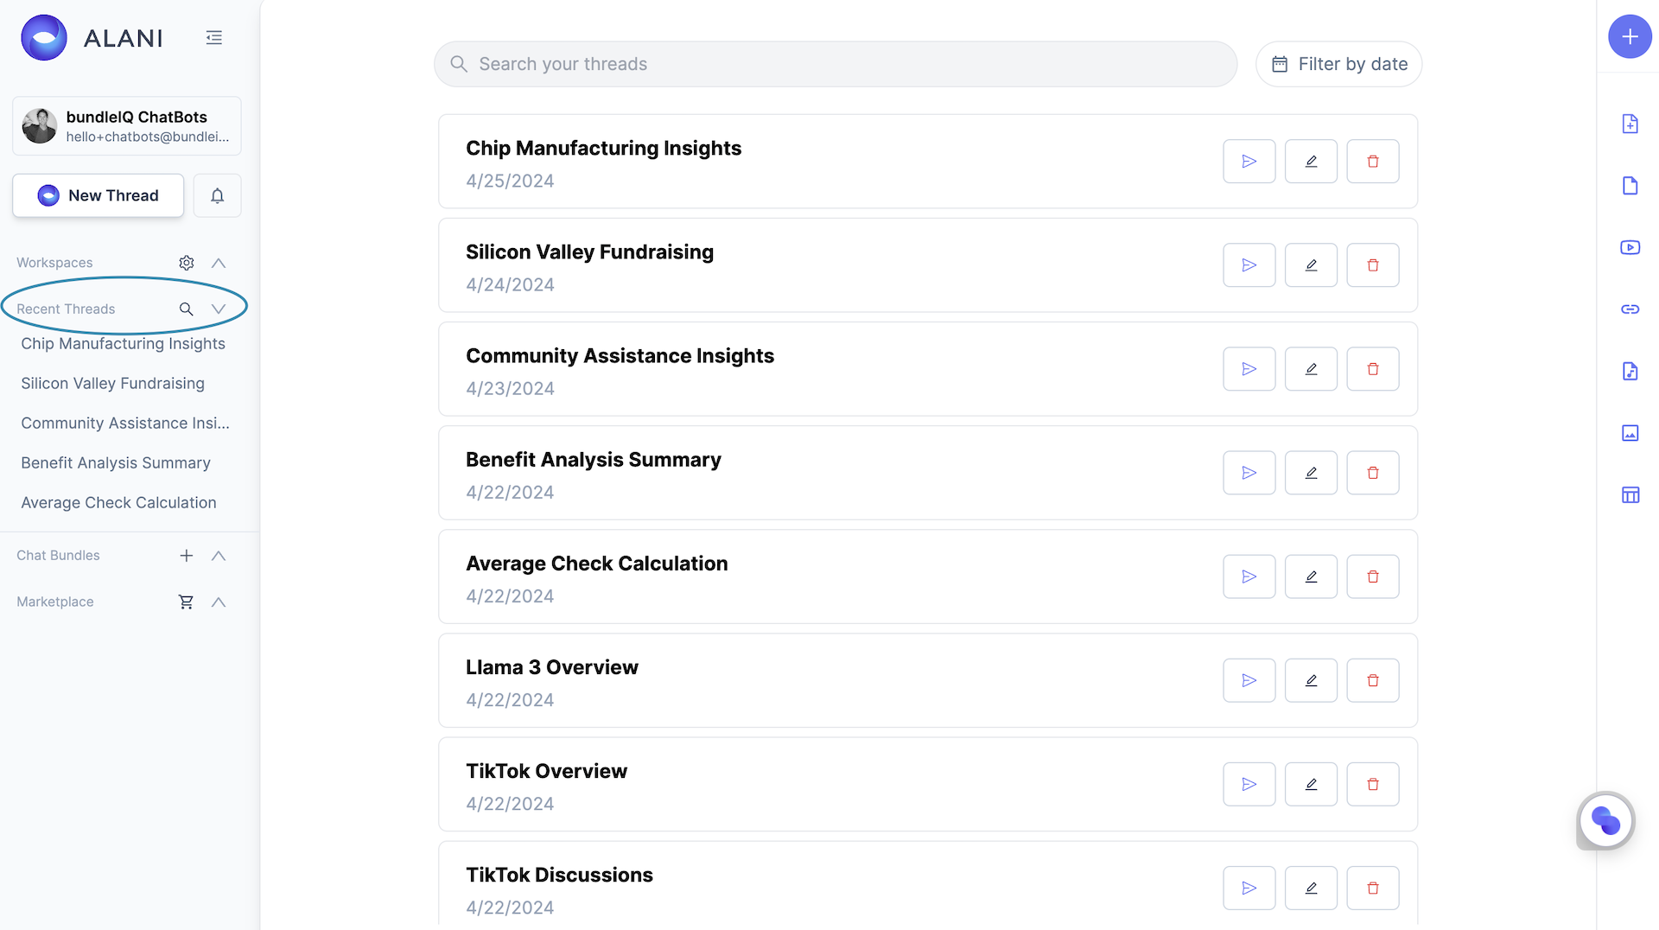Collapse the Workspaces section

point(218,263)
